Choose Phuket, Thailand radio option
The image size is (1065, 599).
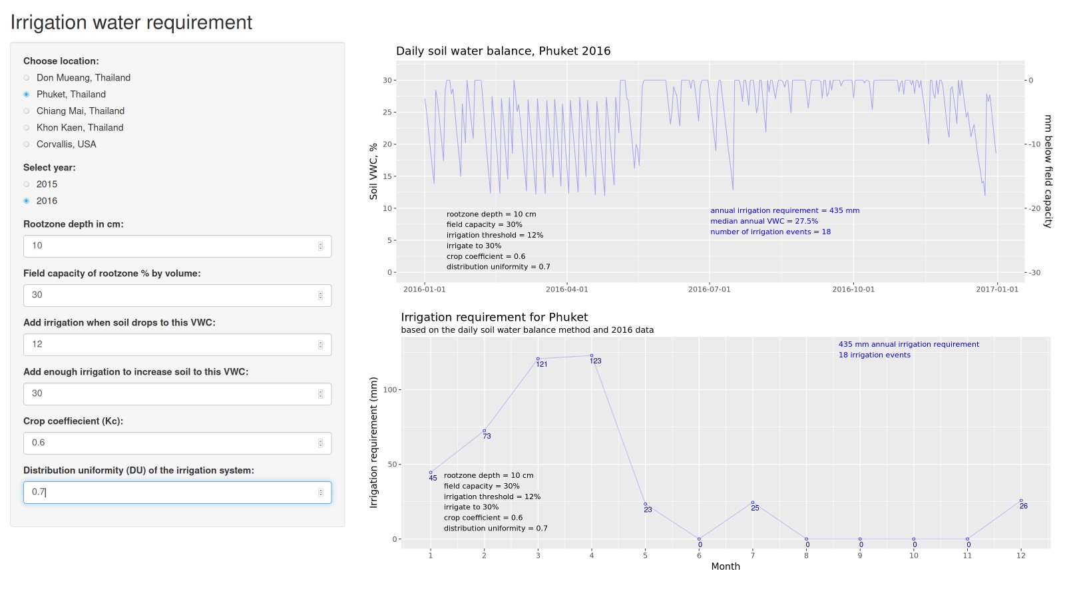(x=27, y=95)
